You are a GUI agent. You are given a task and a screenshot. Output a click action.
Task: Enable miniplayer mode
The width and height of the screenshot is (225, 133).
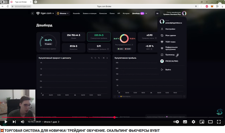pyautogui.click(x=202, y=122)
